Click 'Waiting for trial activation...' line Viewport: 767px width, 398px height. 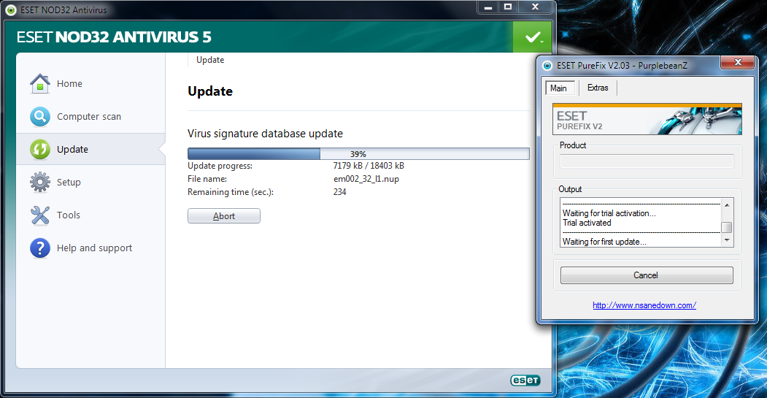(609, 213)
